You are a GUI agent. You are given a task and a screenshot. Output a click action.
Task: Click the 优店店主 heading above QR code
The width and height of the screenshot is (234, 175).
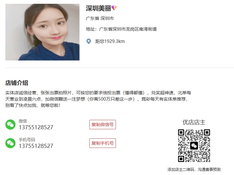click(194, 122)
